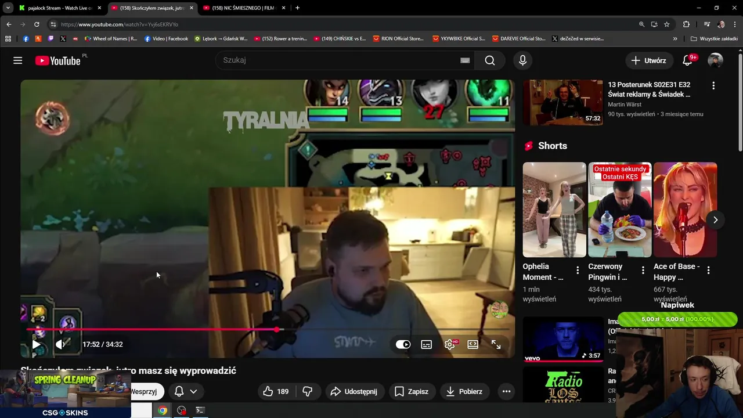
Task: Go to the YouTube home logo
Action: click(x=57, y=60)
